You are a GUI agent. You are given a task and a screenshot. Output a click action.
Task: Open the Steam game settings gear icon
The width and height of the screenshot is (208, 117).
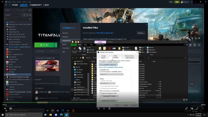click(x=190, y=45)
